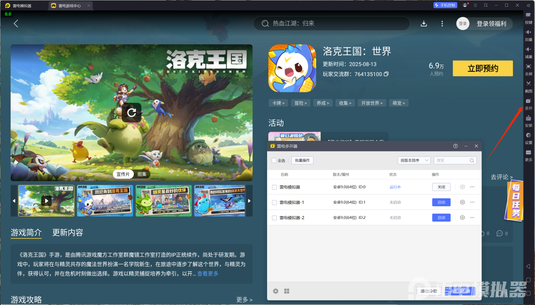Click the reload icon on the promo video

tap(132, 113)
